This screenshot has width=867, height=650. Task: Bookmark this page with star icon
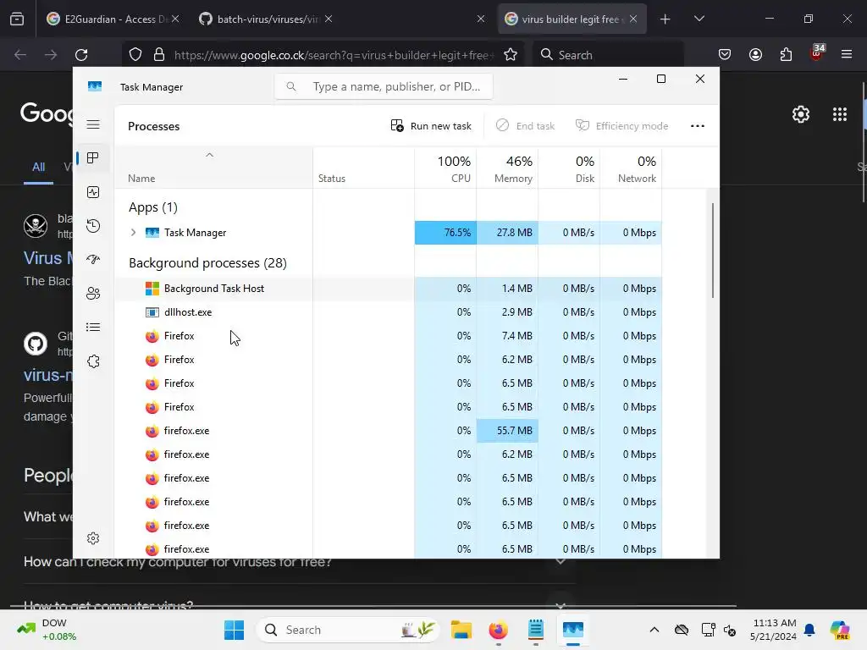(511, 55)
